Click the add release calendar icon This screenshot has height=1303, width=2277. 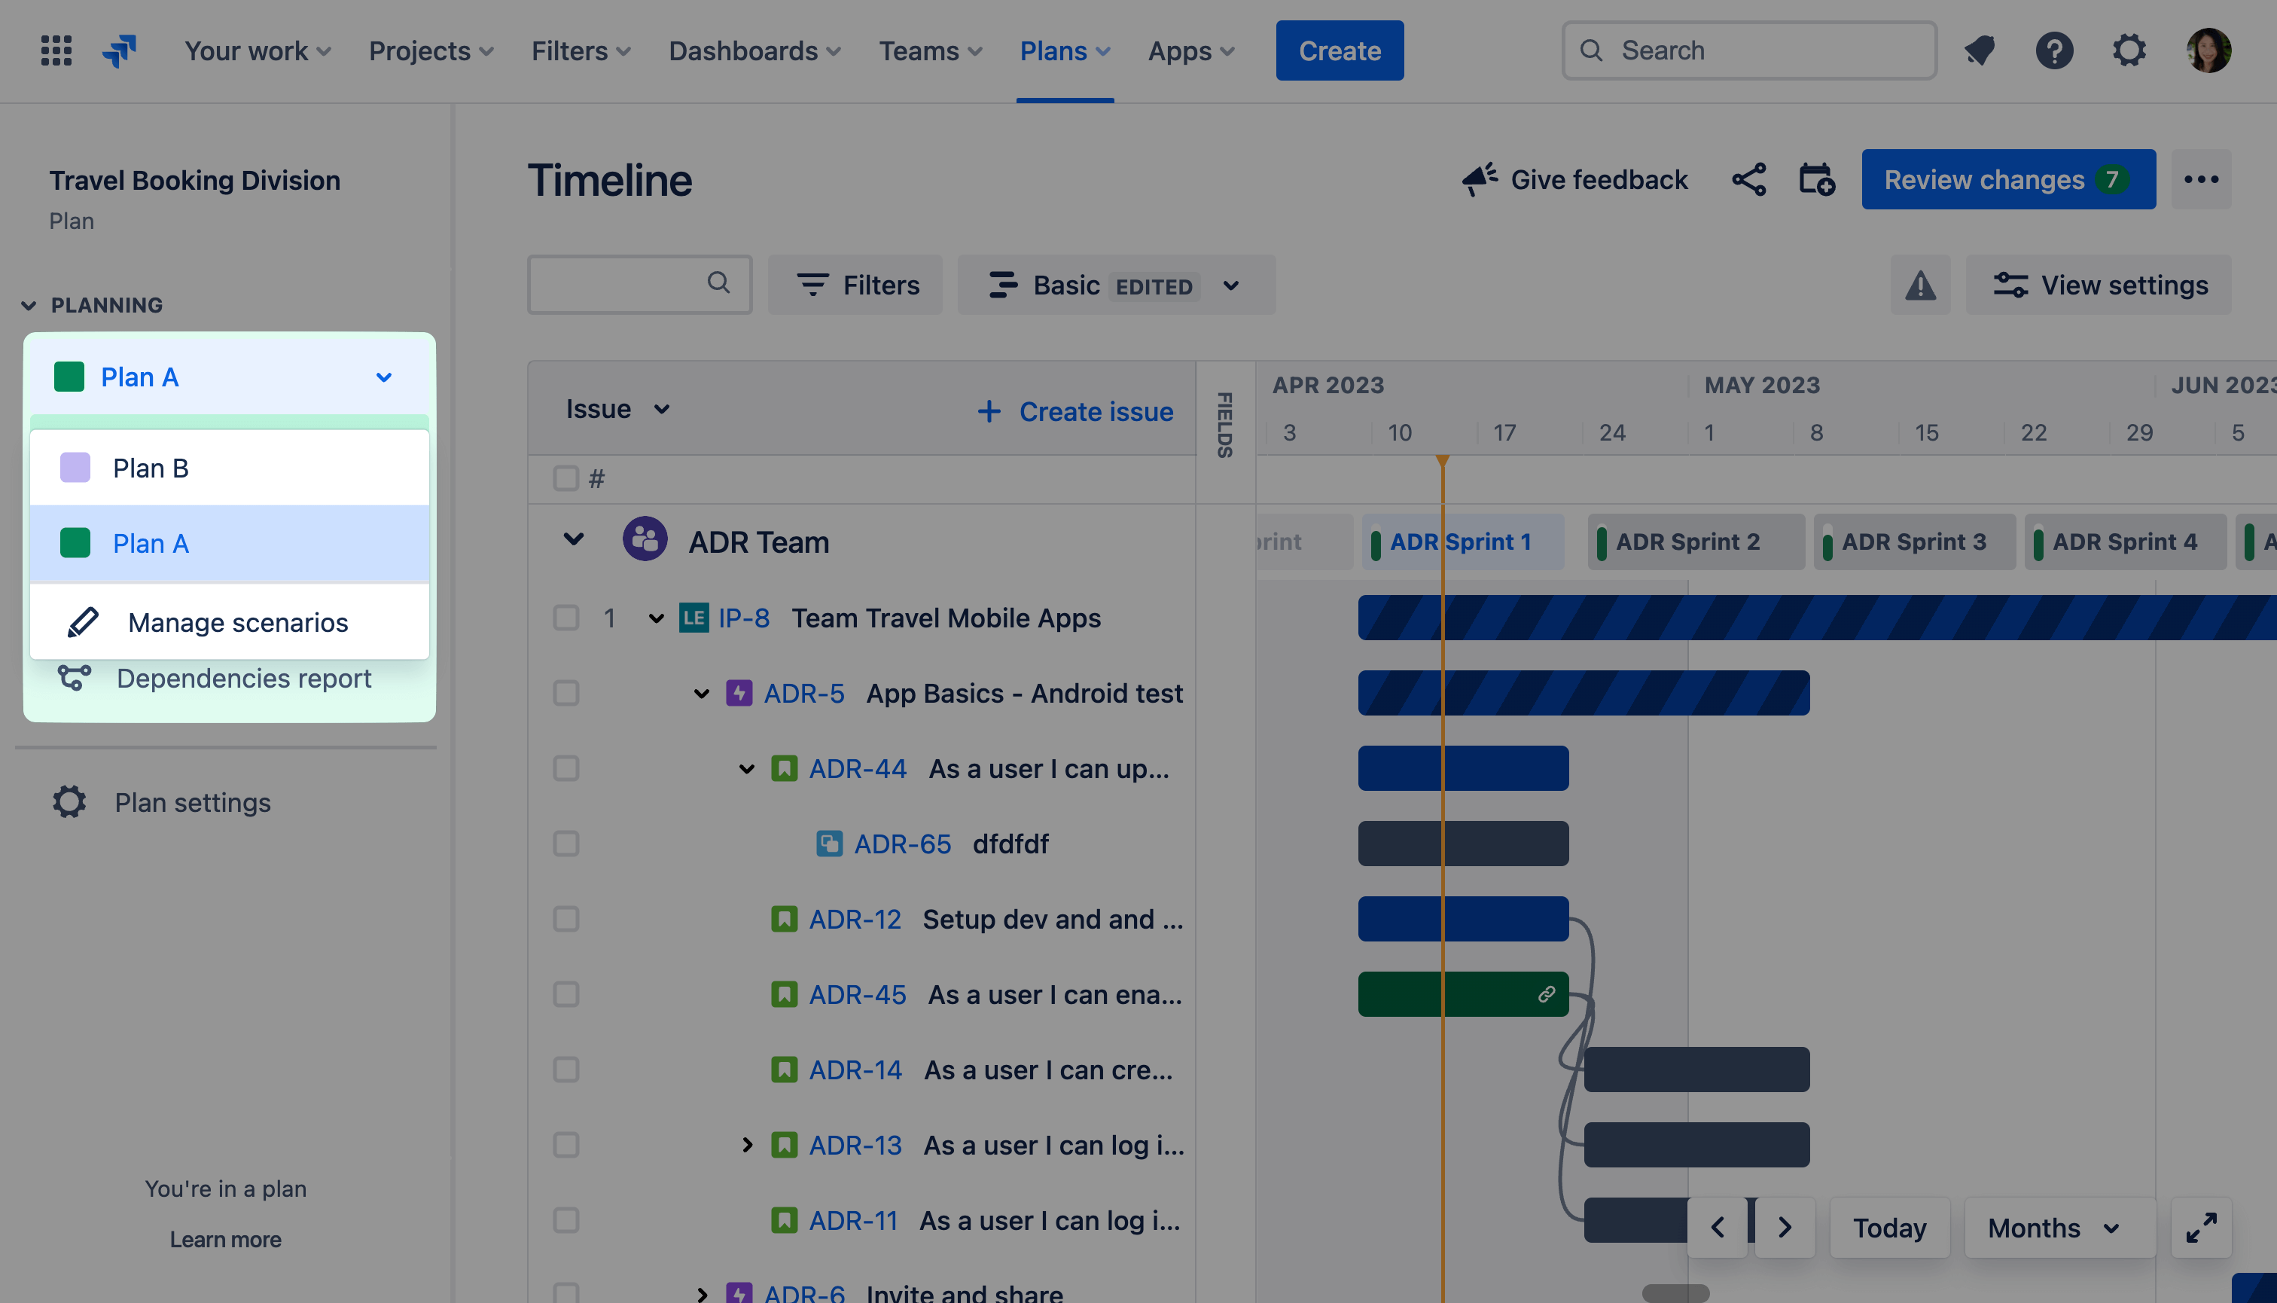point(1816,180)
